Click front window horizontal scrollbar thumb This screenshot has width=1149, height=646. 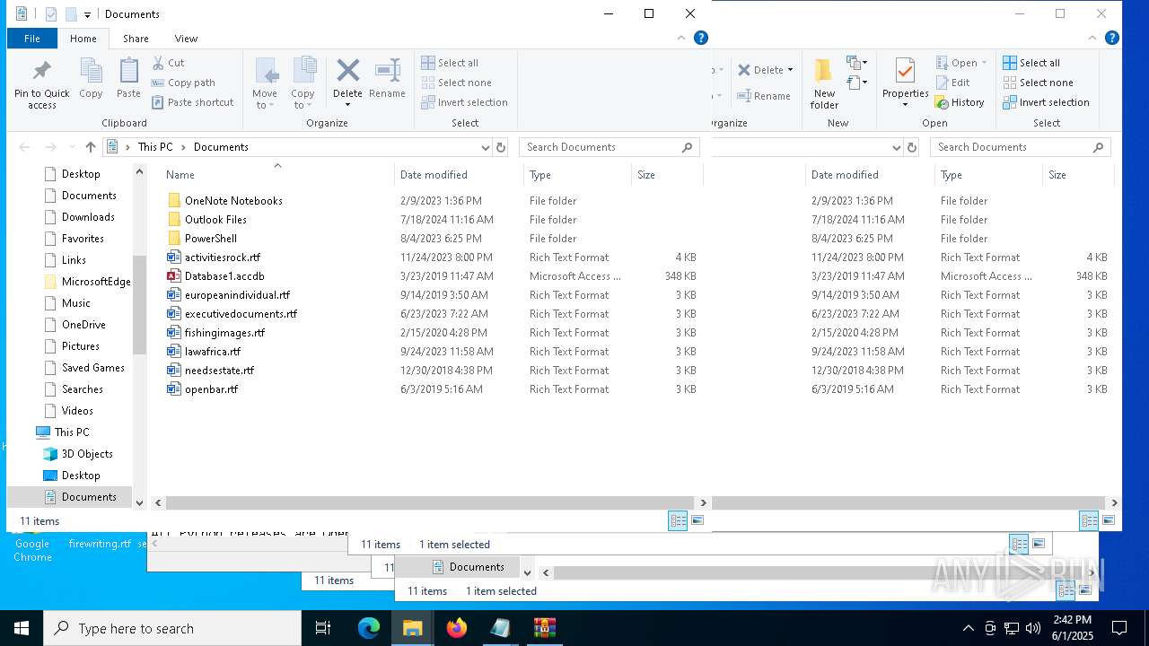tap(430, 503)
